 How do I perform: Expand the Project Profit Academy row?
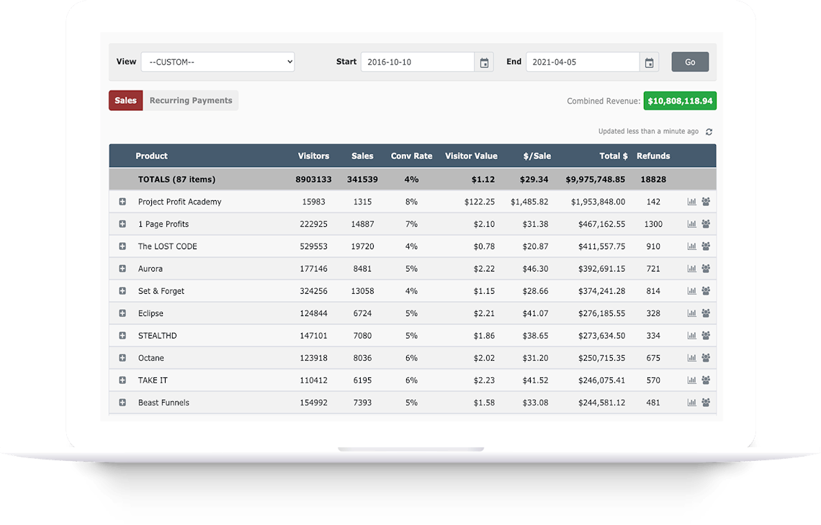122,202
